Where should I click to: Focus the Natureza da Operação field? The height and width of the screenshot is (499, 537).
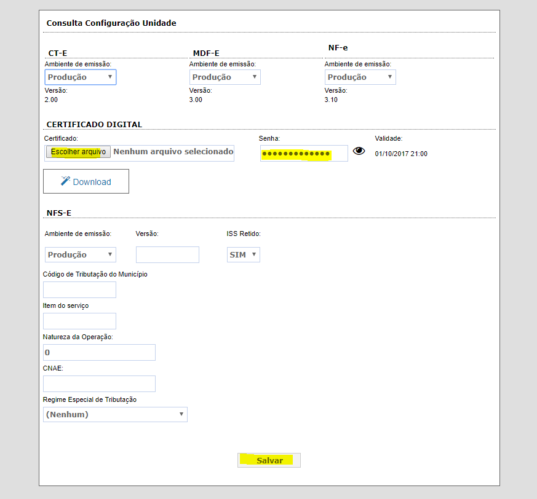click(99, 353)
